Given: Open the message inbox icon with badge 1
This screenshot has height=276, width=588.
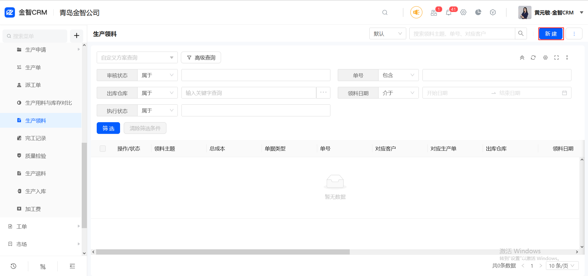Looking at the screenshot, I should [434, 13].
